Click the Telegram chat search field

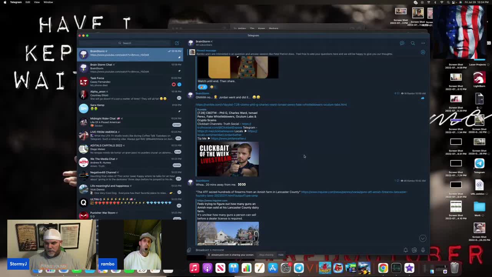125,43
